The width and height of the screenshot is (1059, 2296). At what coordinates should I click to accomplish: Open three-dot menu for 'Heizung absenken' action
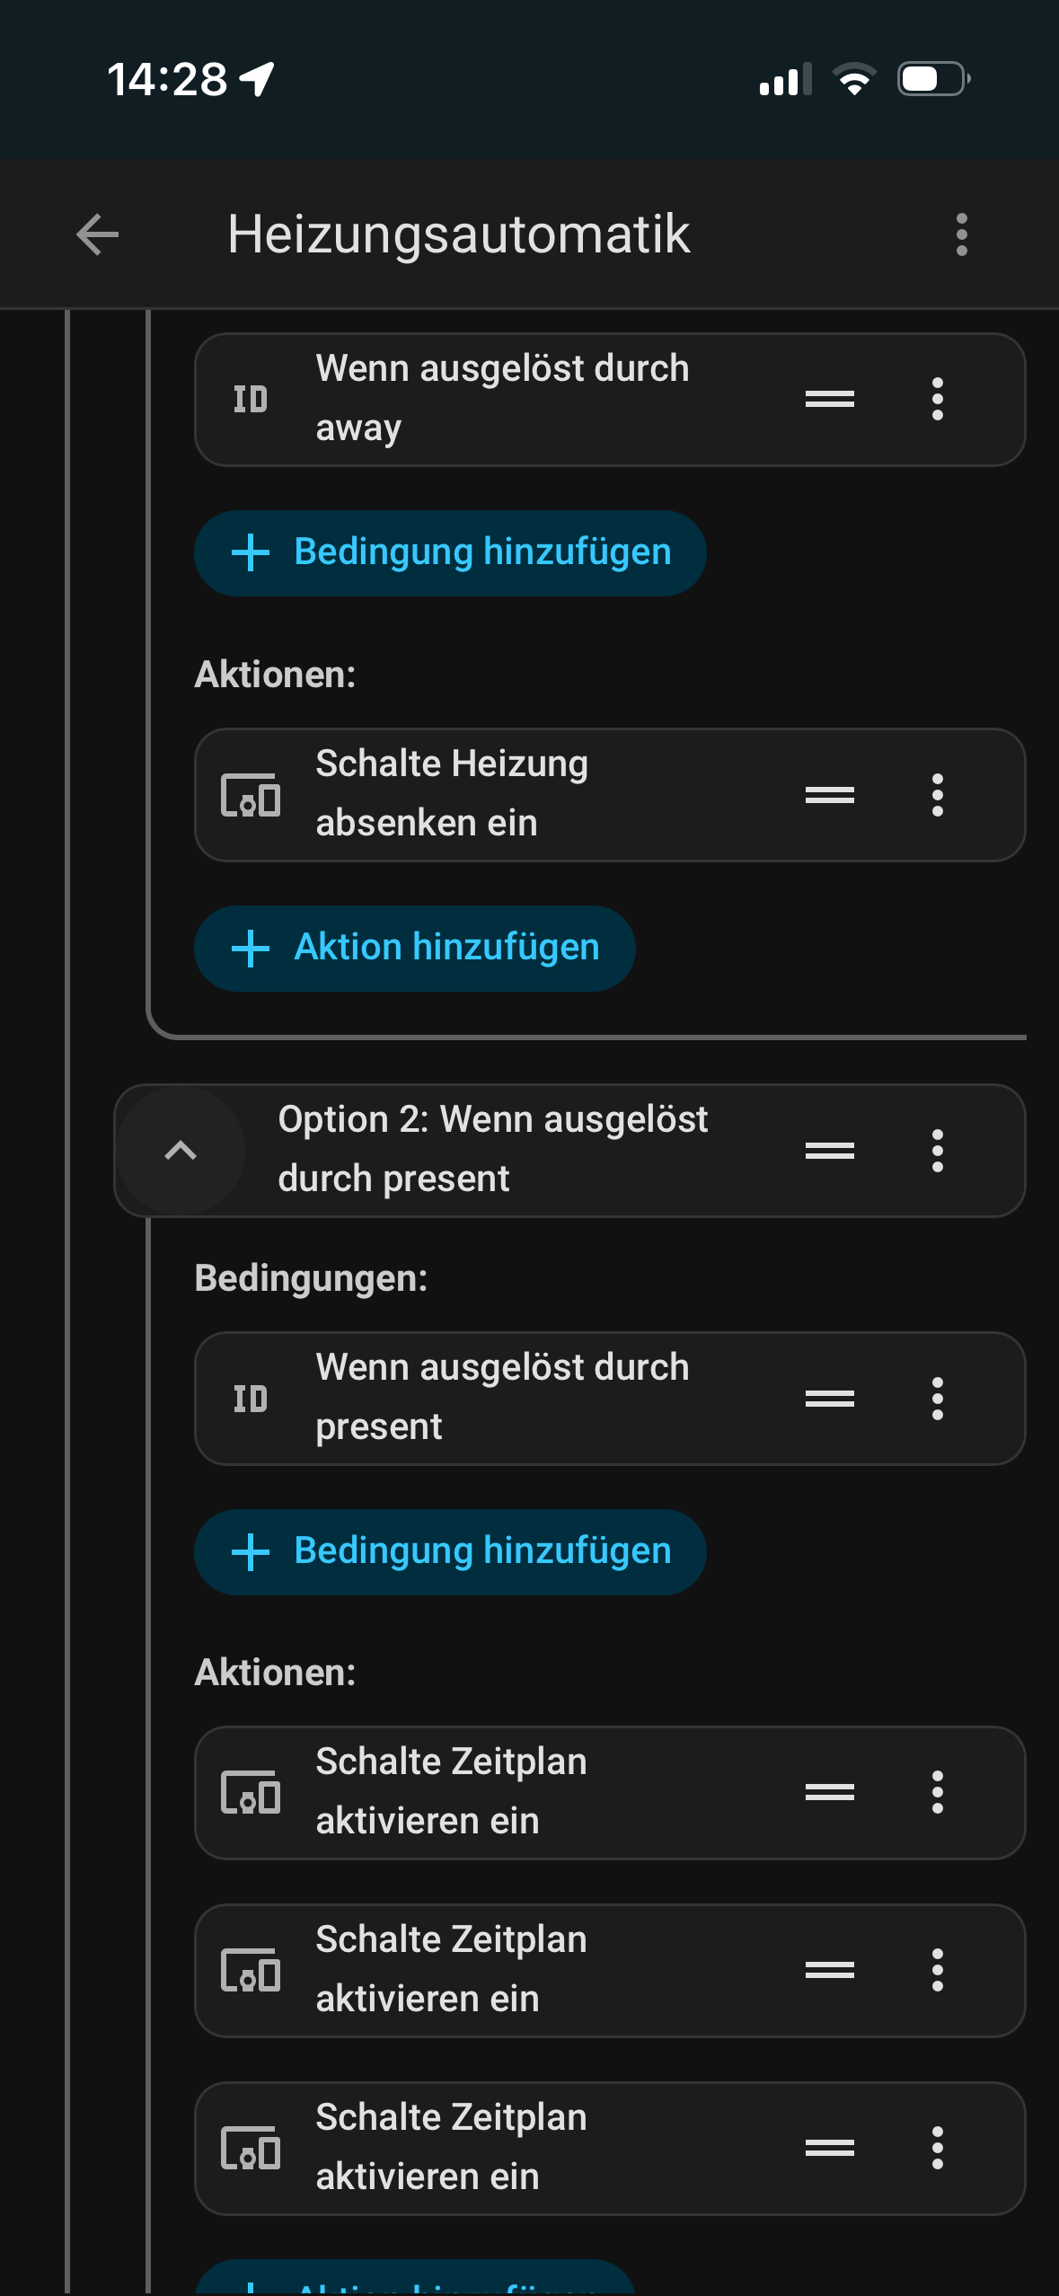point(937,795)
